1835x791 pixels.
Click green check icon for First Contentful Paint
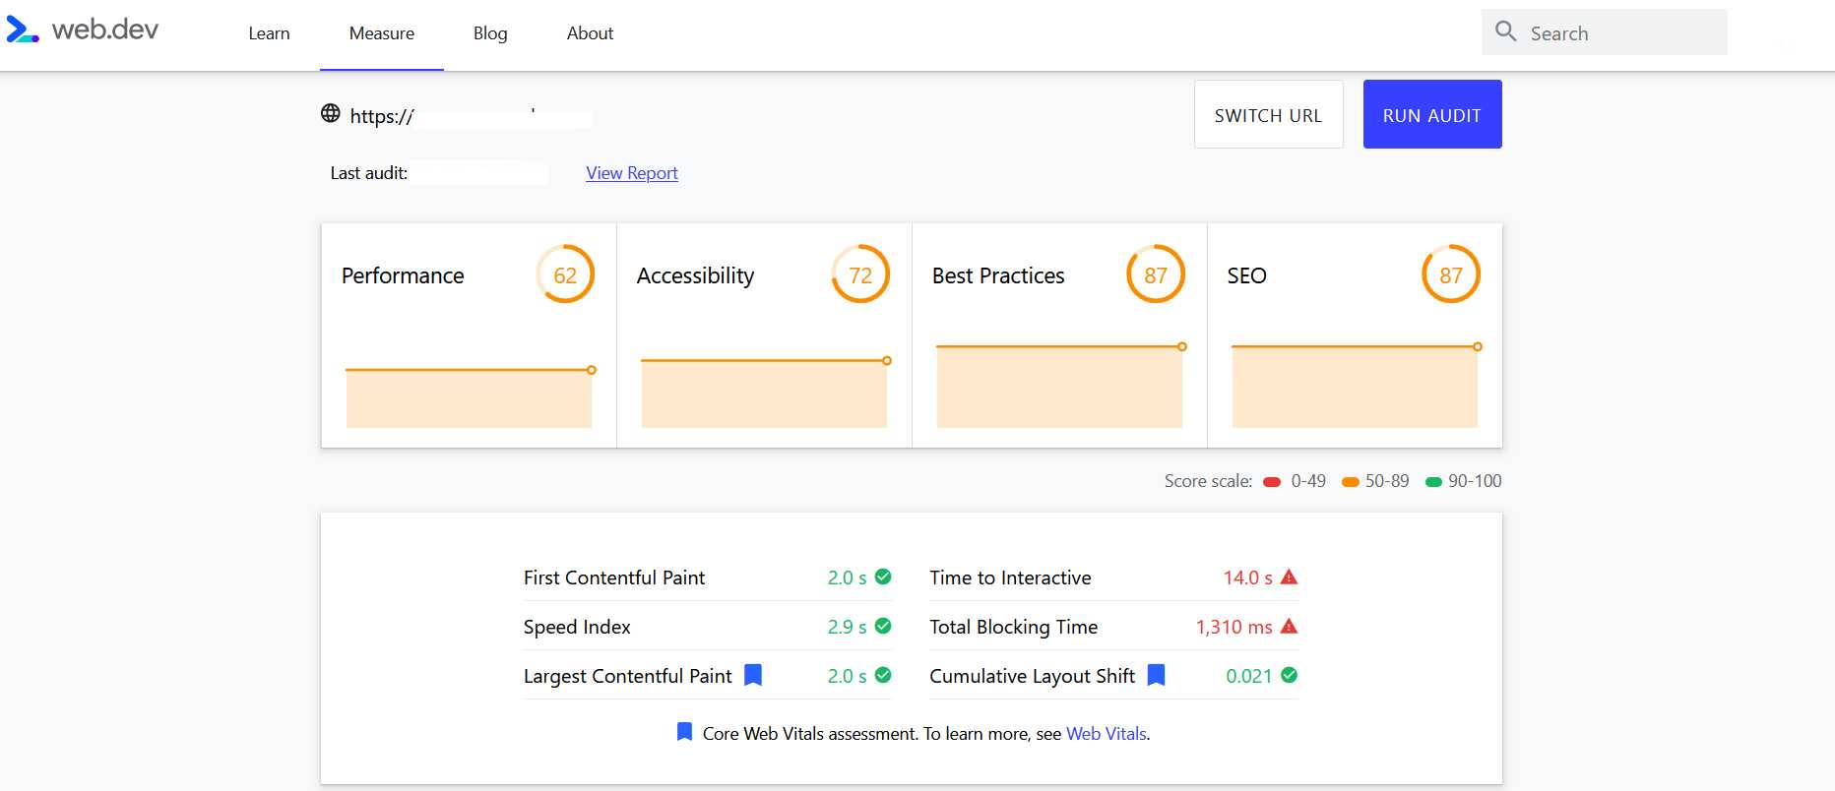[x=883, y=577]
